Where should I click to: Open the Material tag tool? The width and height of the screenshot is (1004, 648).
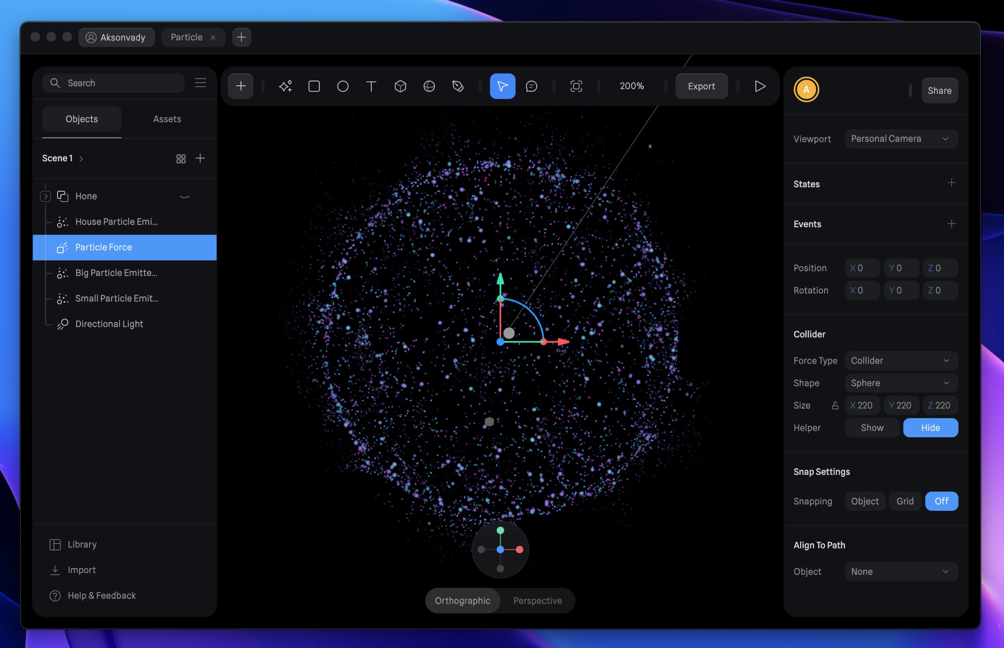[x=458, y=86]
